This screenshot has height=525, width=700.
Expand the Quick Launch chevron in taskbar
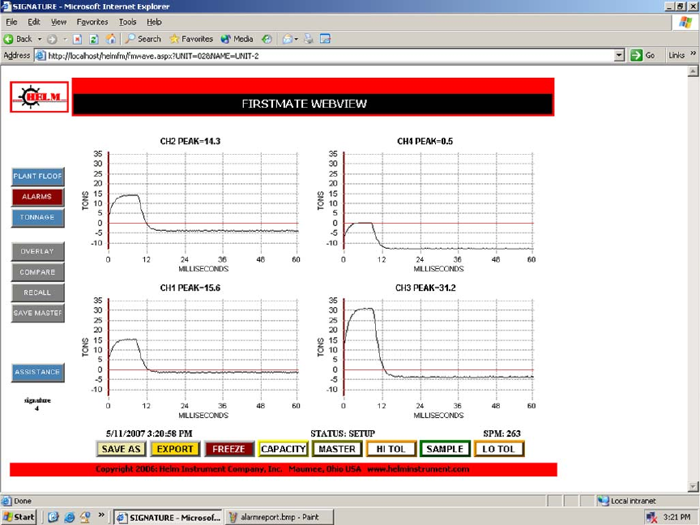[101, 514]
